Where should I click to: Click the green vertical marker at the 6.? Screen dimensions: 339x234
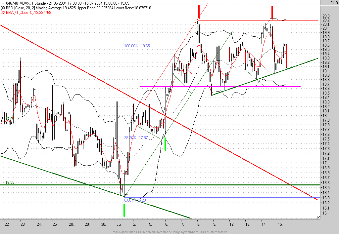click(x=166, y=144)
